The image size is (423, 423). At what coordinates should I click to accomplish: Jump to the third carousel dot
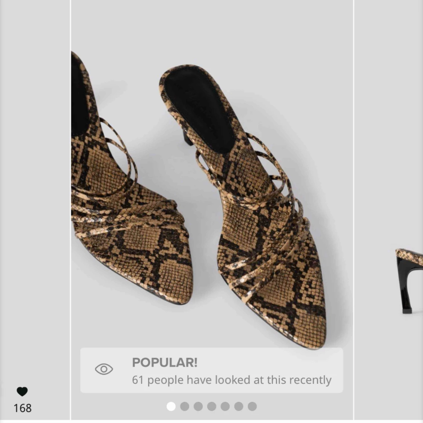click(198, 406)
